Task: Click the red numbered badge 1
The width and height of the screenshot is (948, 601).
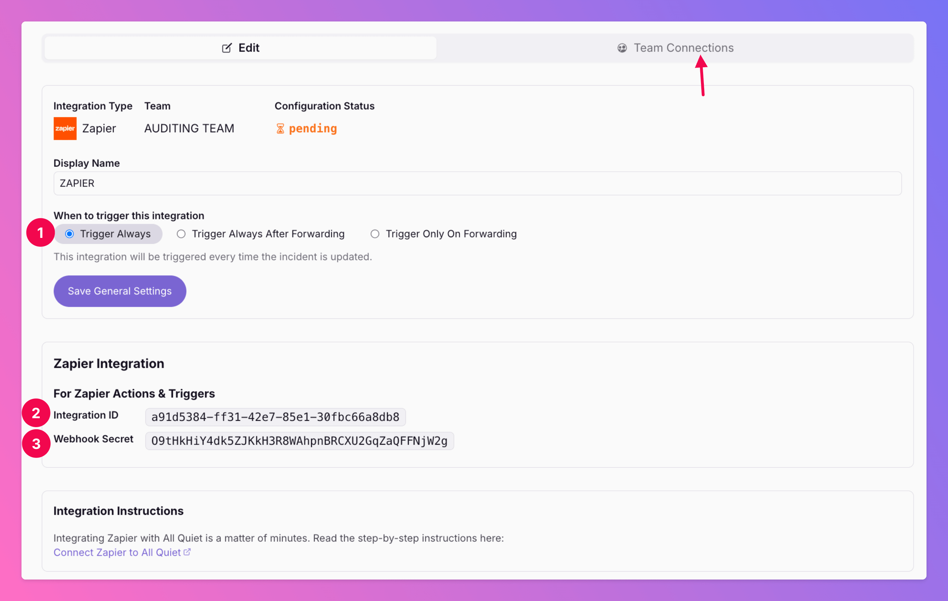Action: click(40, 233)
